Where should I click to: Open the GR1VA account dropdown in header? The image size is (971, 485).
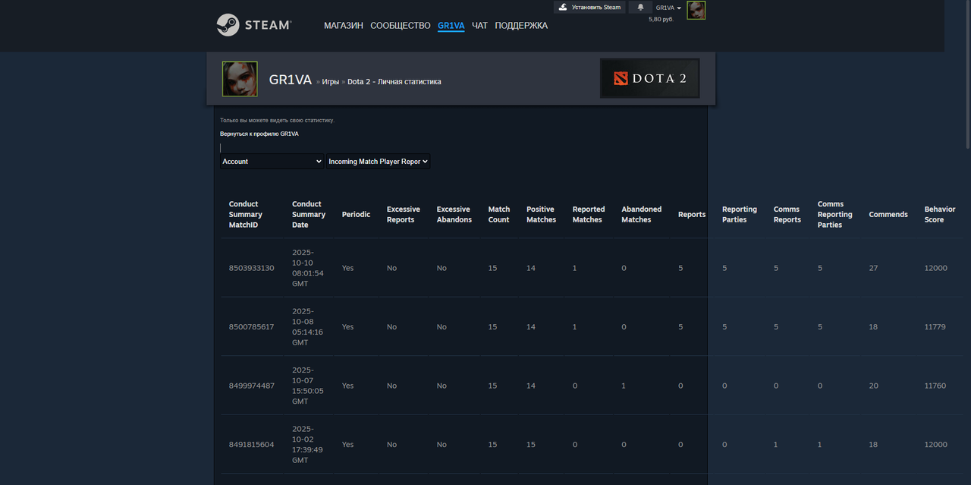coord(668,8)
